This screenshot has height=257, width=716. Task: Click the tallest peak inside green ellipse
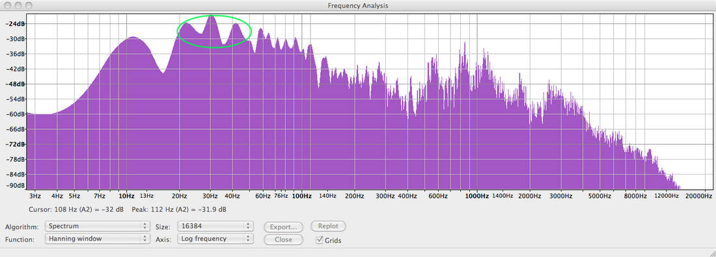(x=211, y=16)
